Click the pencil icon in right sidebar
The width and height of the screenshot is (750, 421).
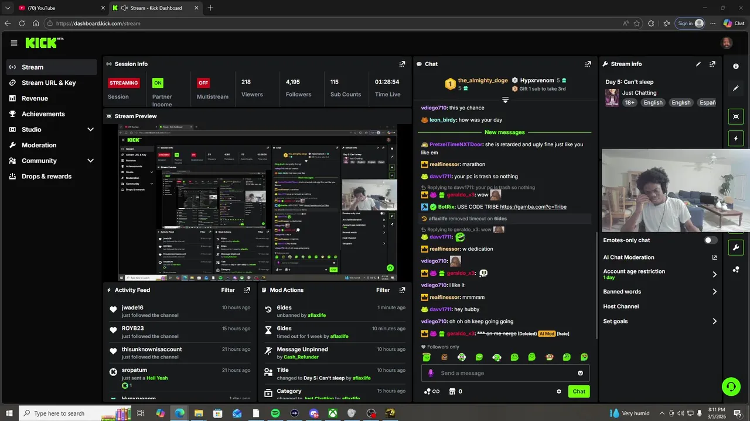[736, 88]
